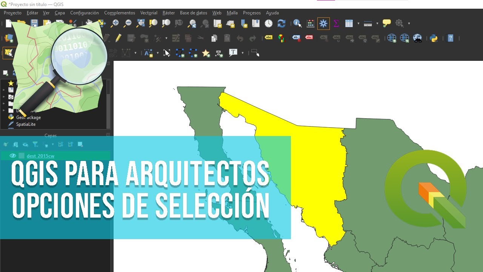Viewport: 483px width, 272px height.
Task: Open the Procesos menu
Action: pyautogui.click(x=252, y=13)
